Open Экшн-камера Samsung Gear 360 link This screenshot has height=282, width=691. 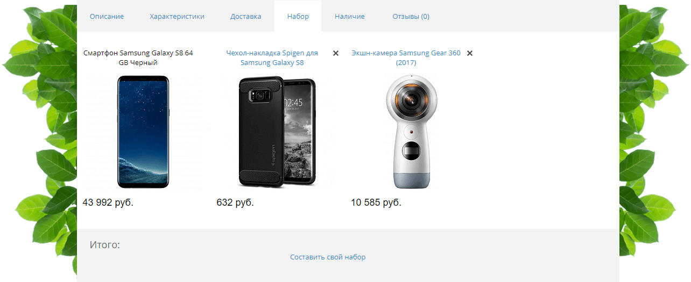pyautogui.click(x=406, y=58)
